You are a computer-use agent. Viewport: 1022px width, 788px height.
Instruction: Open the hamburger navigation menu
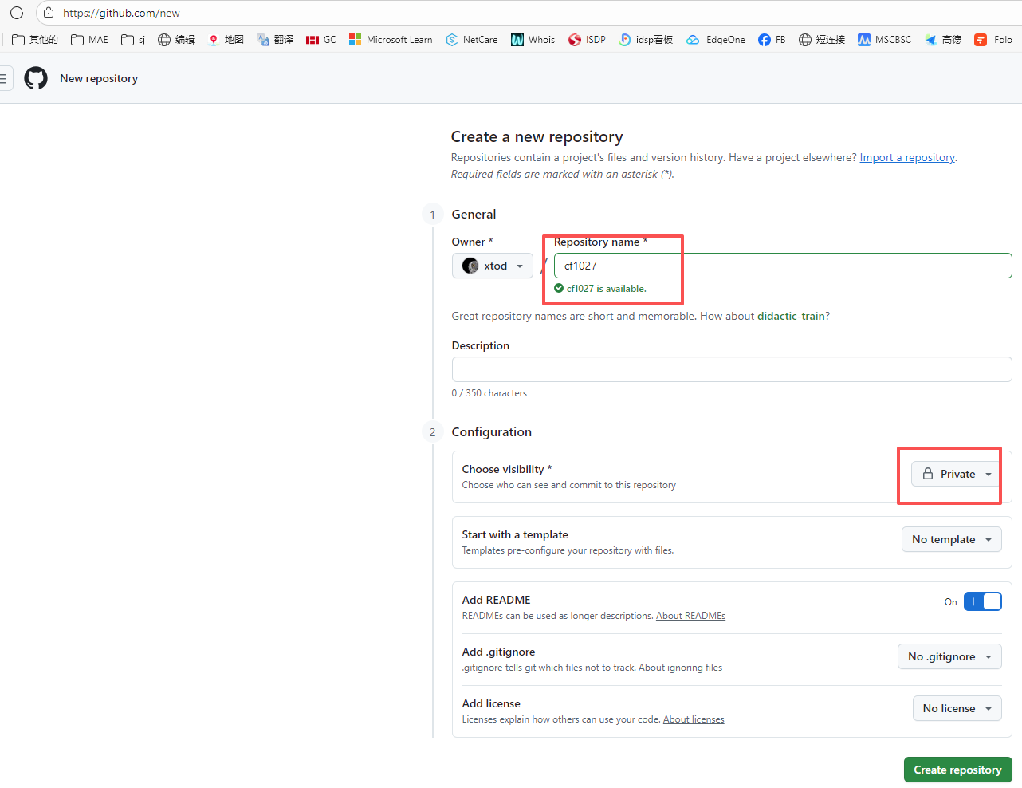[4, 78]
